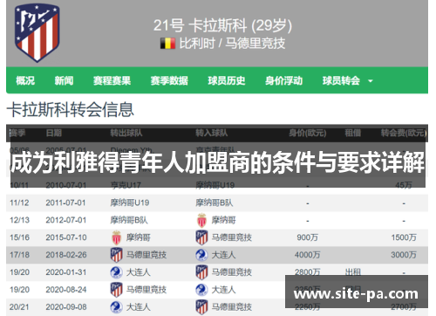Click the 转入球队 column header
Image resolution: width=436 pixels, height=316 pixels.
(x=212, y=133)
